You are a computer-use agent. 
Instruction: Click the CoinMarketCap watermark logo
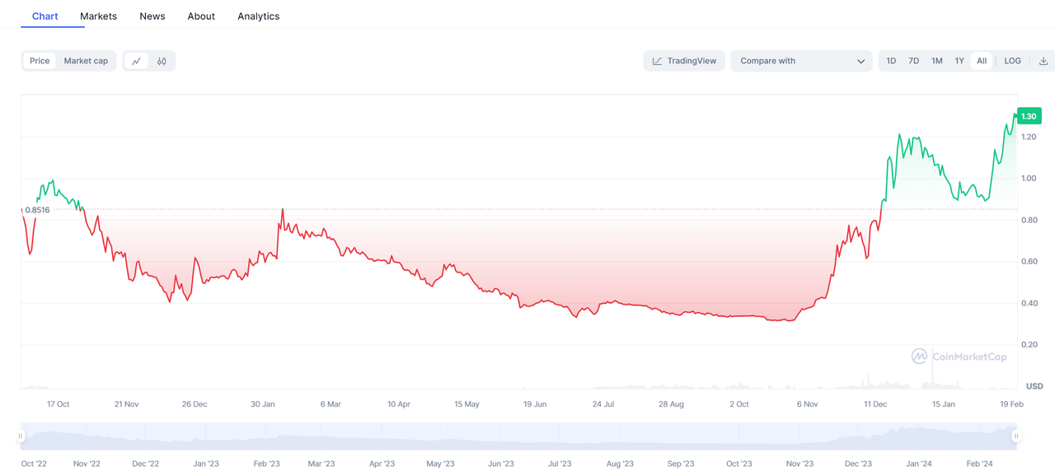(x=919, y=356)
